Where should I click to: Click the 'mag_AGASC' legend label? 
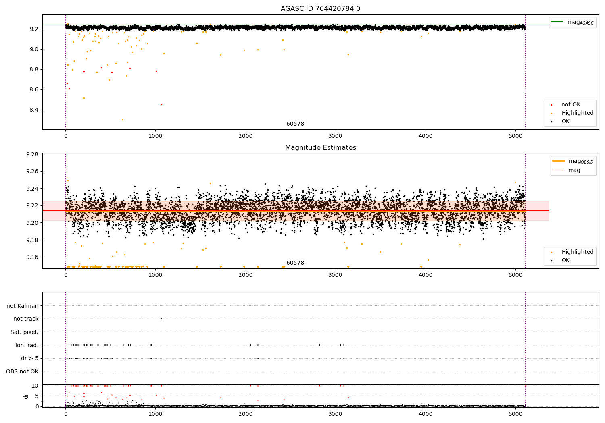coord(580,22)
